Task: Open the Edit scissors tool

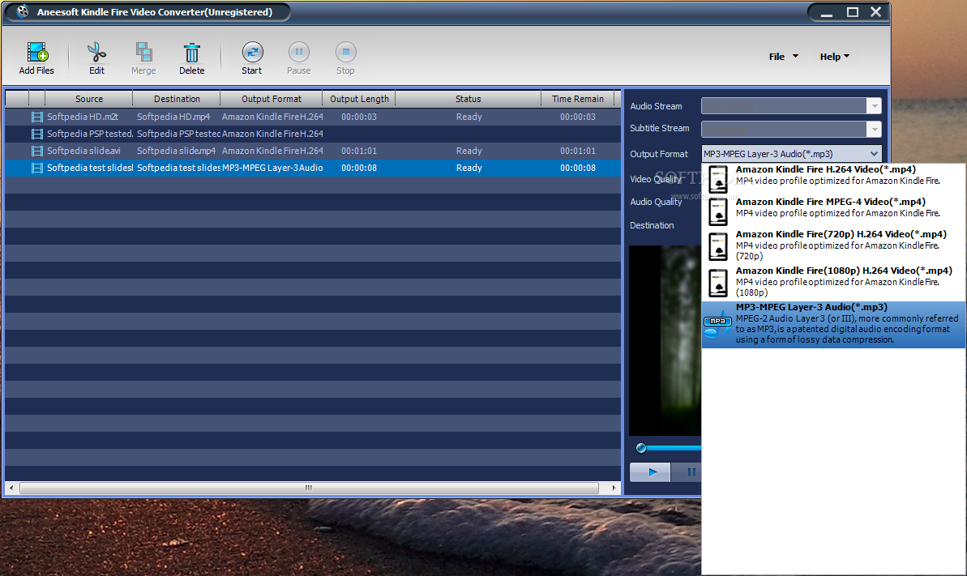Action: 96,53
